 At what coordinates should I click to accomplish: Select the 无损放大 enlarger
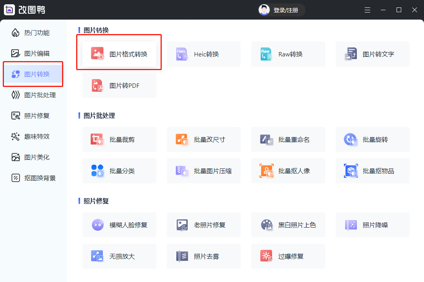[119, 256]
